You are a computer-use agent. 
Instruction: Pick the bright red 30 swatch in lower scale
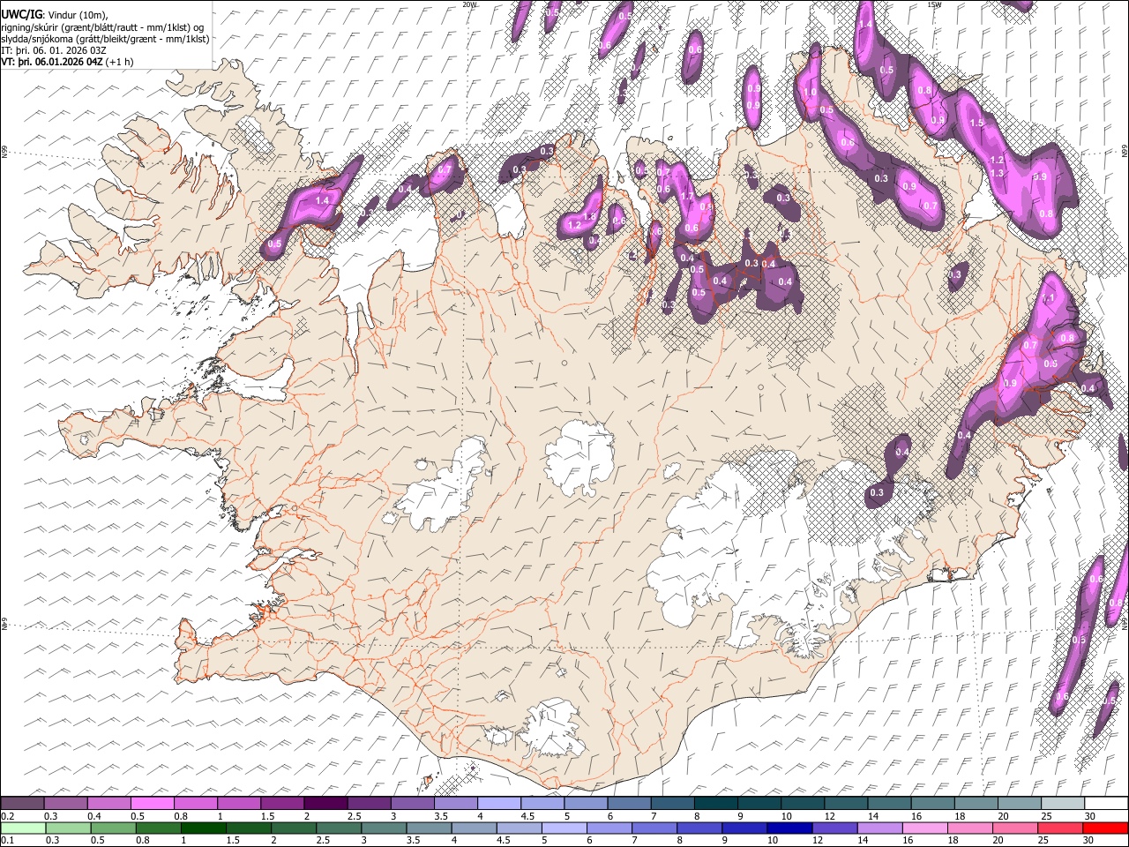[x=1106, y=828]
